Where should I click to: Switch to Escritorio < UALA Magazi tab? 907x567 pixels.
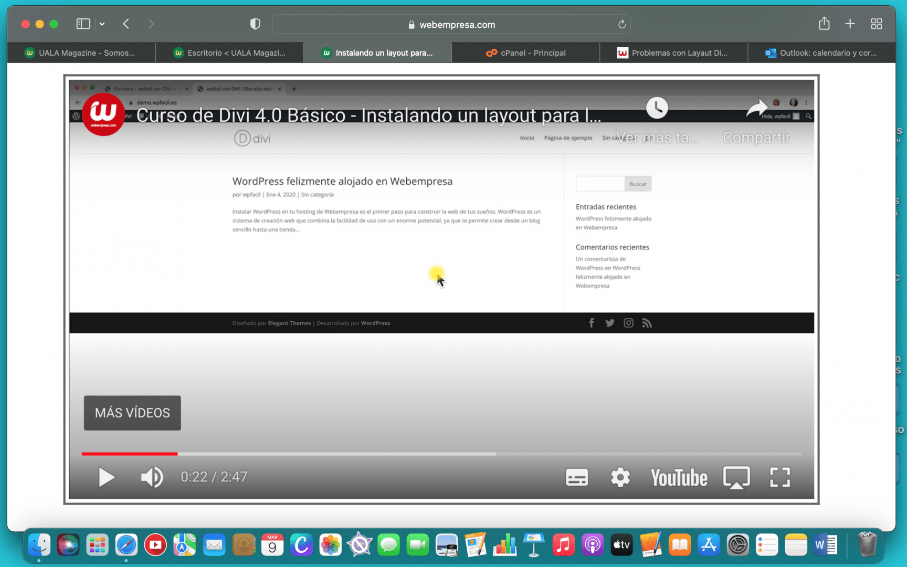229,52
